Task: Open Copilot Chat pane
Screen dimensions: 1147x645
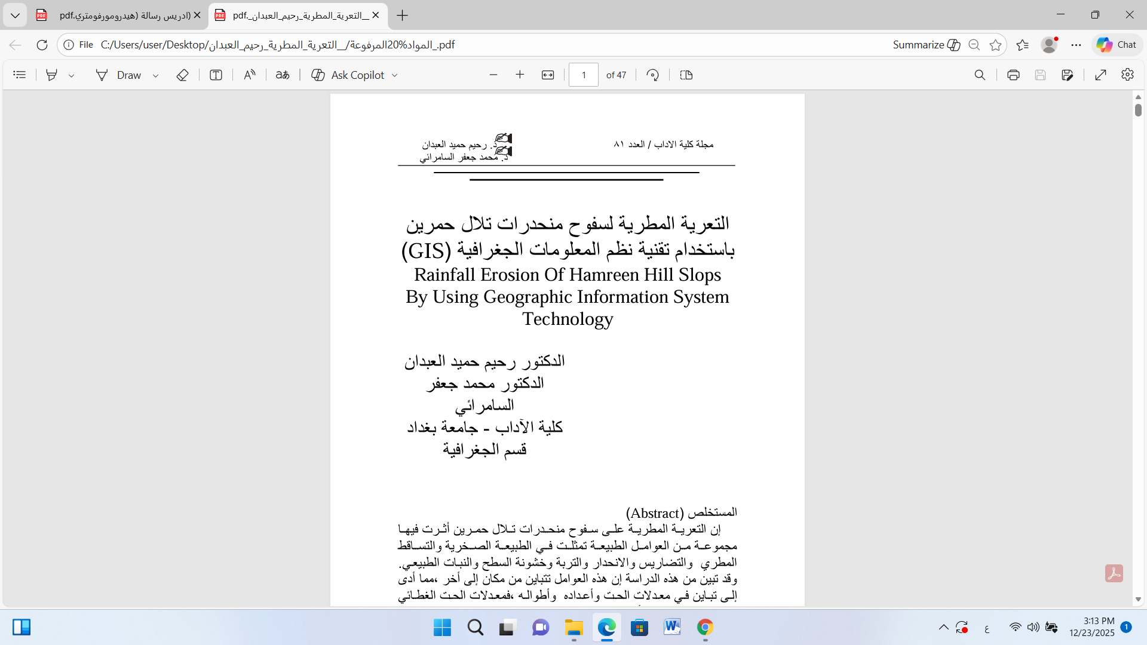Action: pyautogui.click(x=1116, y=45)
